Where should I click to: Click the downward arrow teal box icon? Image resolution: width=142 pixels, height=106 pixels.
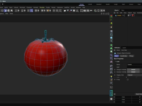click(x=111, y=95)
